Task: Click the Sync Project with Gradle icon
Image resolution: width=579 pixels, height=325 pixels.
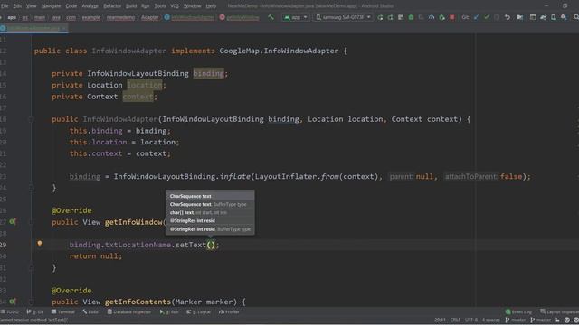Action: coord(543,17)
